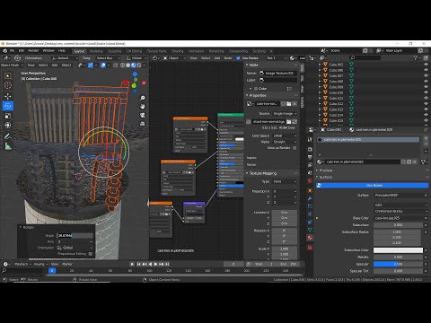Hide Cube.014 with its eye icon
431x323 pixels.
click(x=426, y=115)
